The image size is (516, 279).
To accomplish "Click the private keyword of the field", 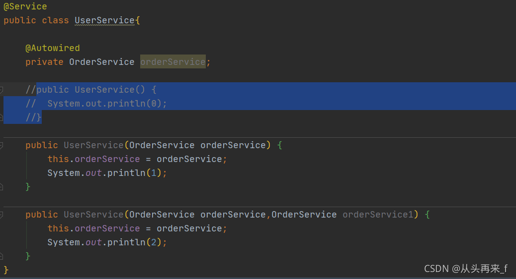I will tap(44, 62).
